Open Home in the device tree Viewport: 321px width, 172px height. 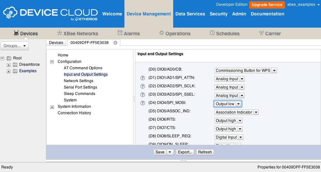click(x=63, y=55)
